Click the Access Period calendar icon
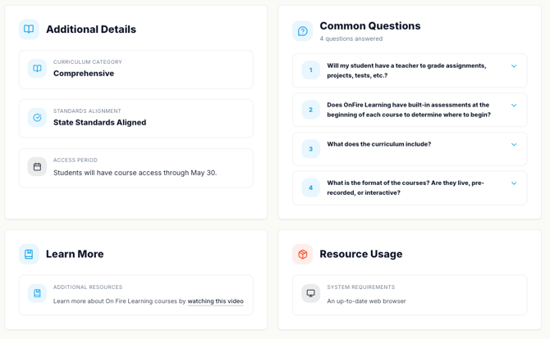This screenshot has height=339, width=550. (x=37, y=167)
